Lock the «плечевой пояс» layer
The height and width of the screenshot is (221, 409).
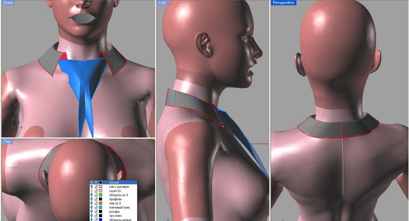96,207
